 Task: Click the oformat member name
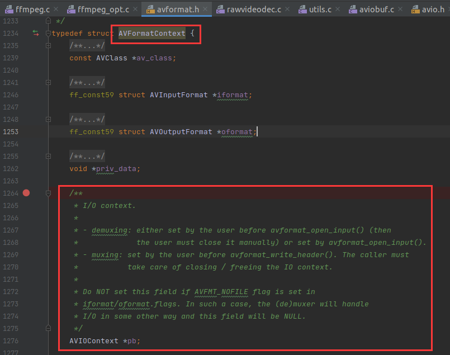click(237, 132)
